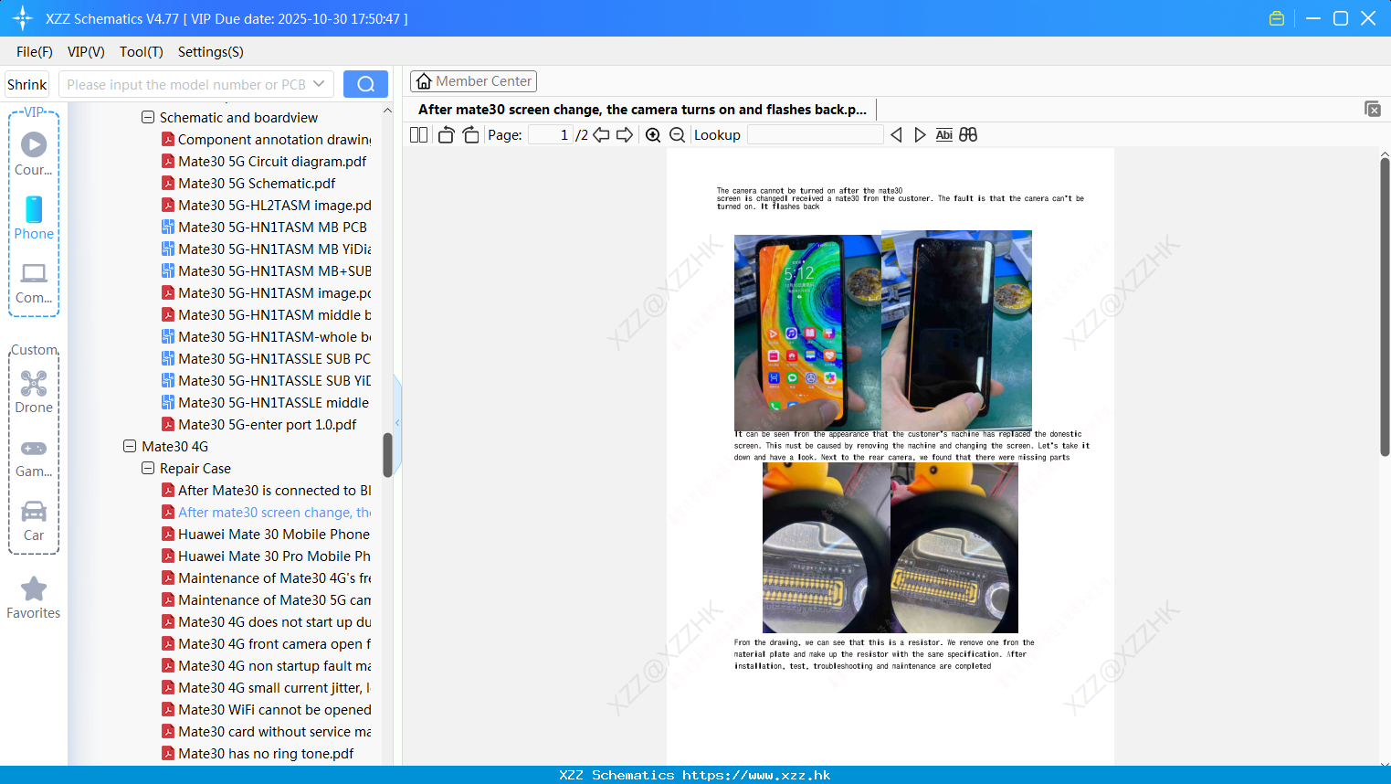This screenshot has height=784, width=1391.
Task: Open Mate30 has no ring tone.pdf
Action: (258, 753)
